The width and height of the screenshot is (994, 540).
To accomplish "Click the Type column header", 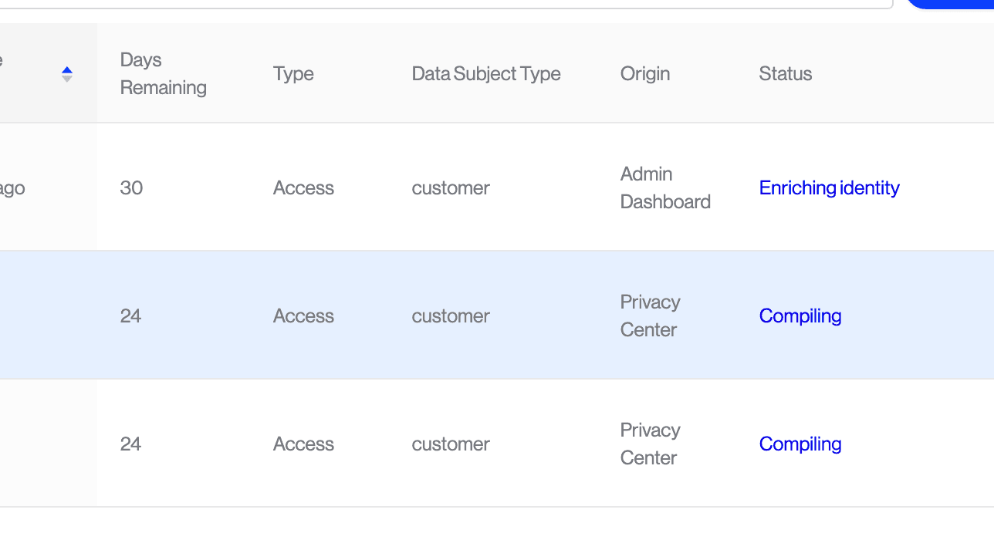I will pyautogui.click(x=293, y=74).
